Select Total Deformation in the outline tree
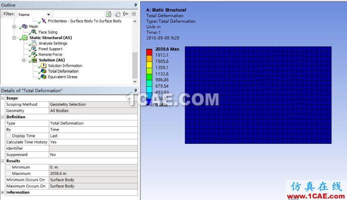The width and height of the screenshot is (347, 200). (63, 71)
